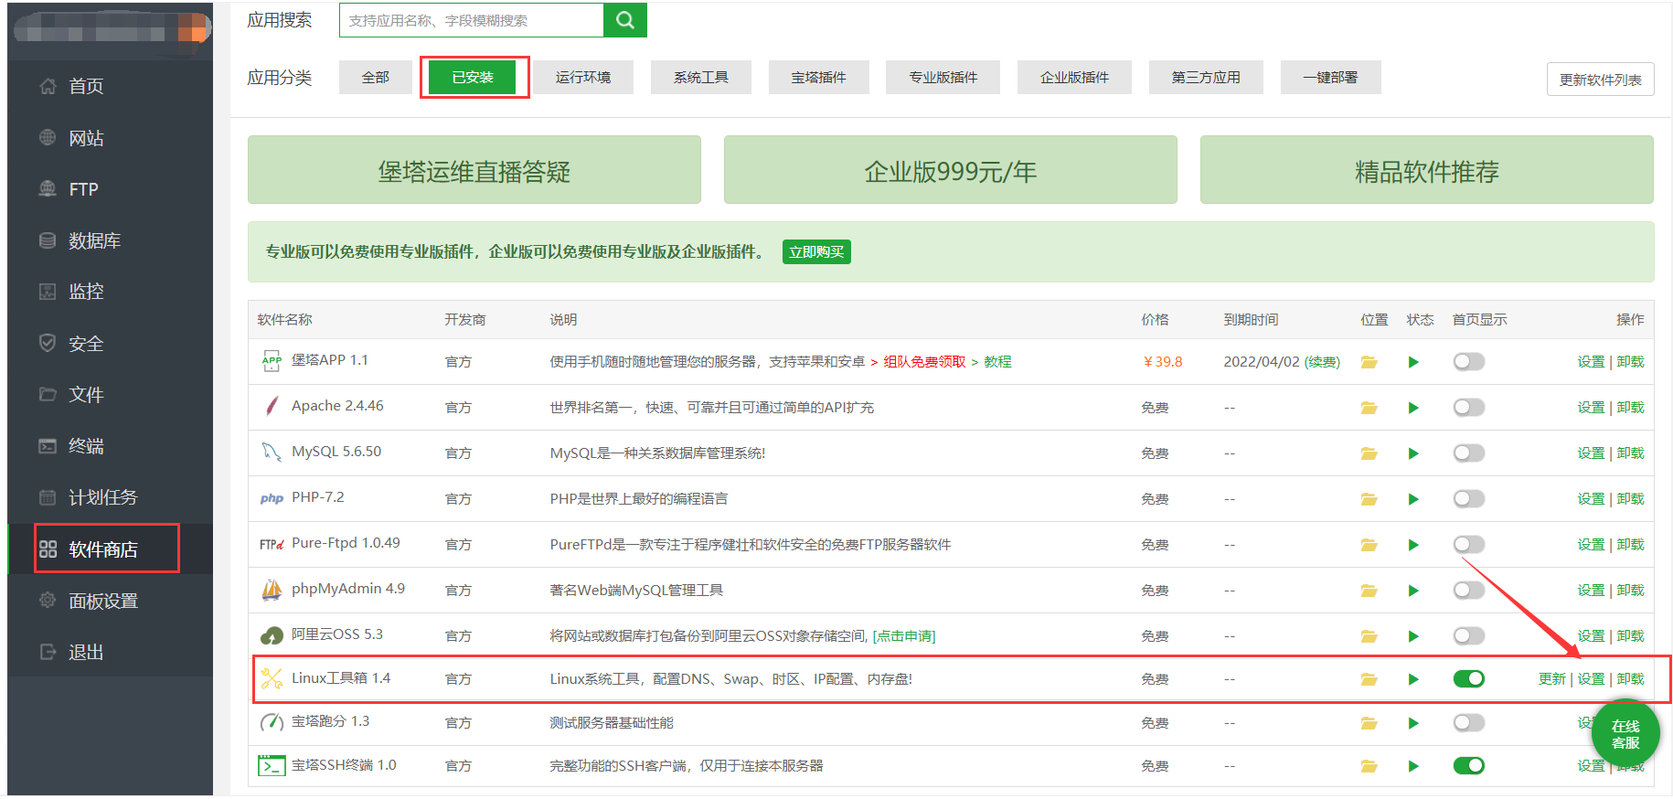Select the 全部 category tab
The image size is (1673, 799).
coord(376,78)
